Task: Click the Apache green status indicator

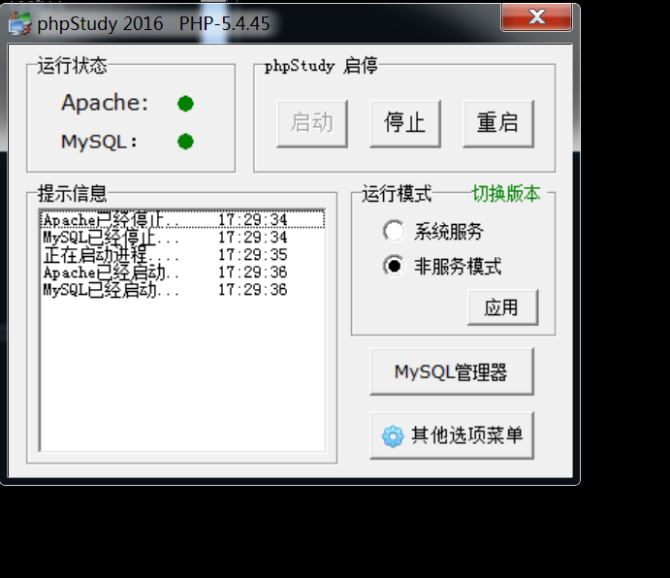Action: point(185,104)
